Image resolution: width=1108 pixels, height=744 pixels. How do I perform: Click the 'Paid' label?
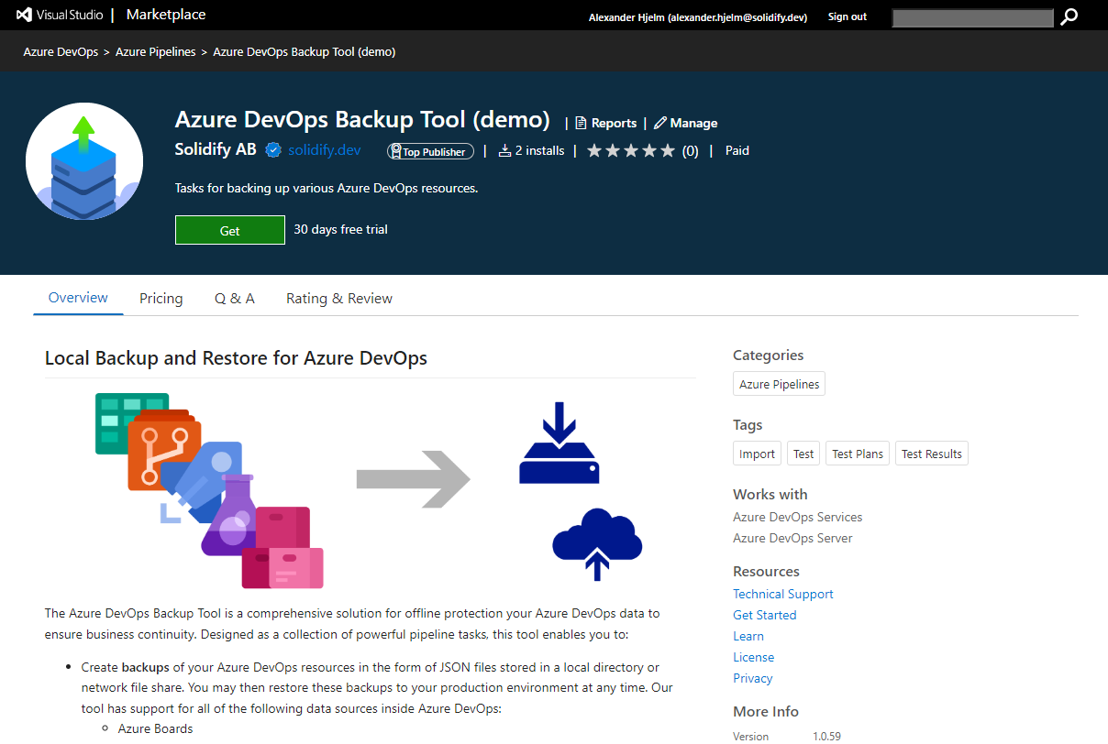(x=737, y=150)
